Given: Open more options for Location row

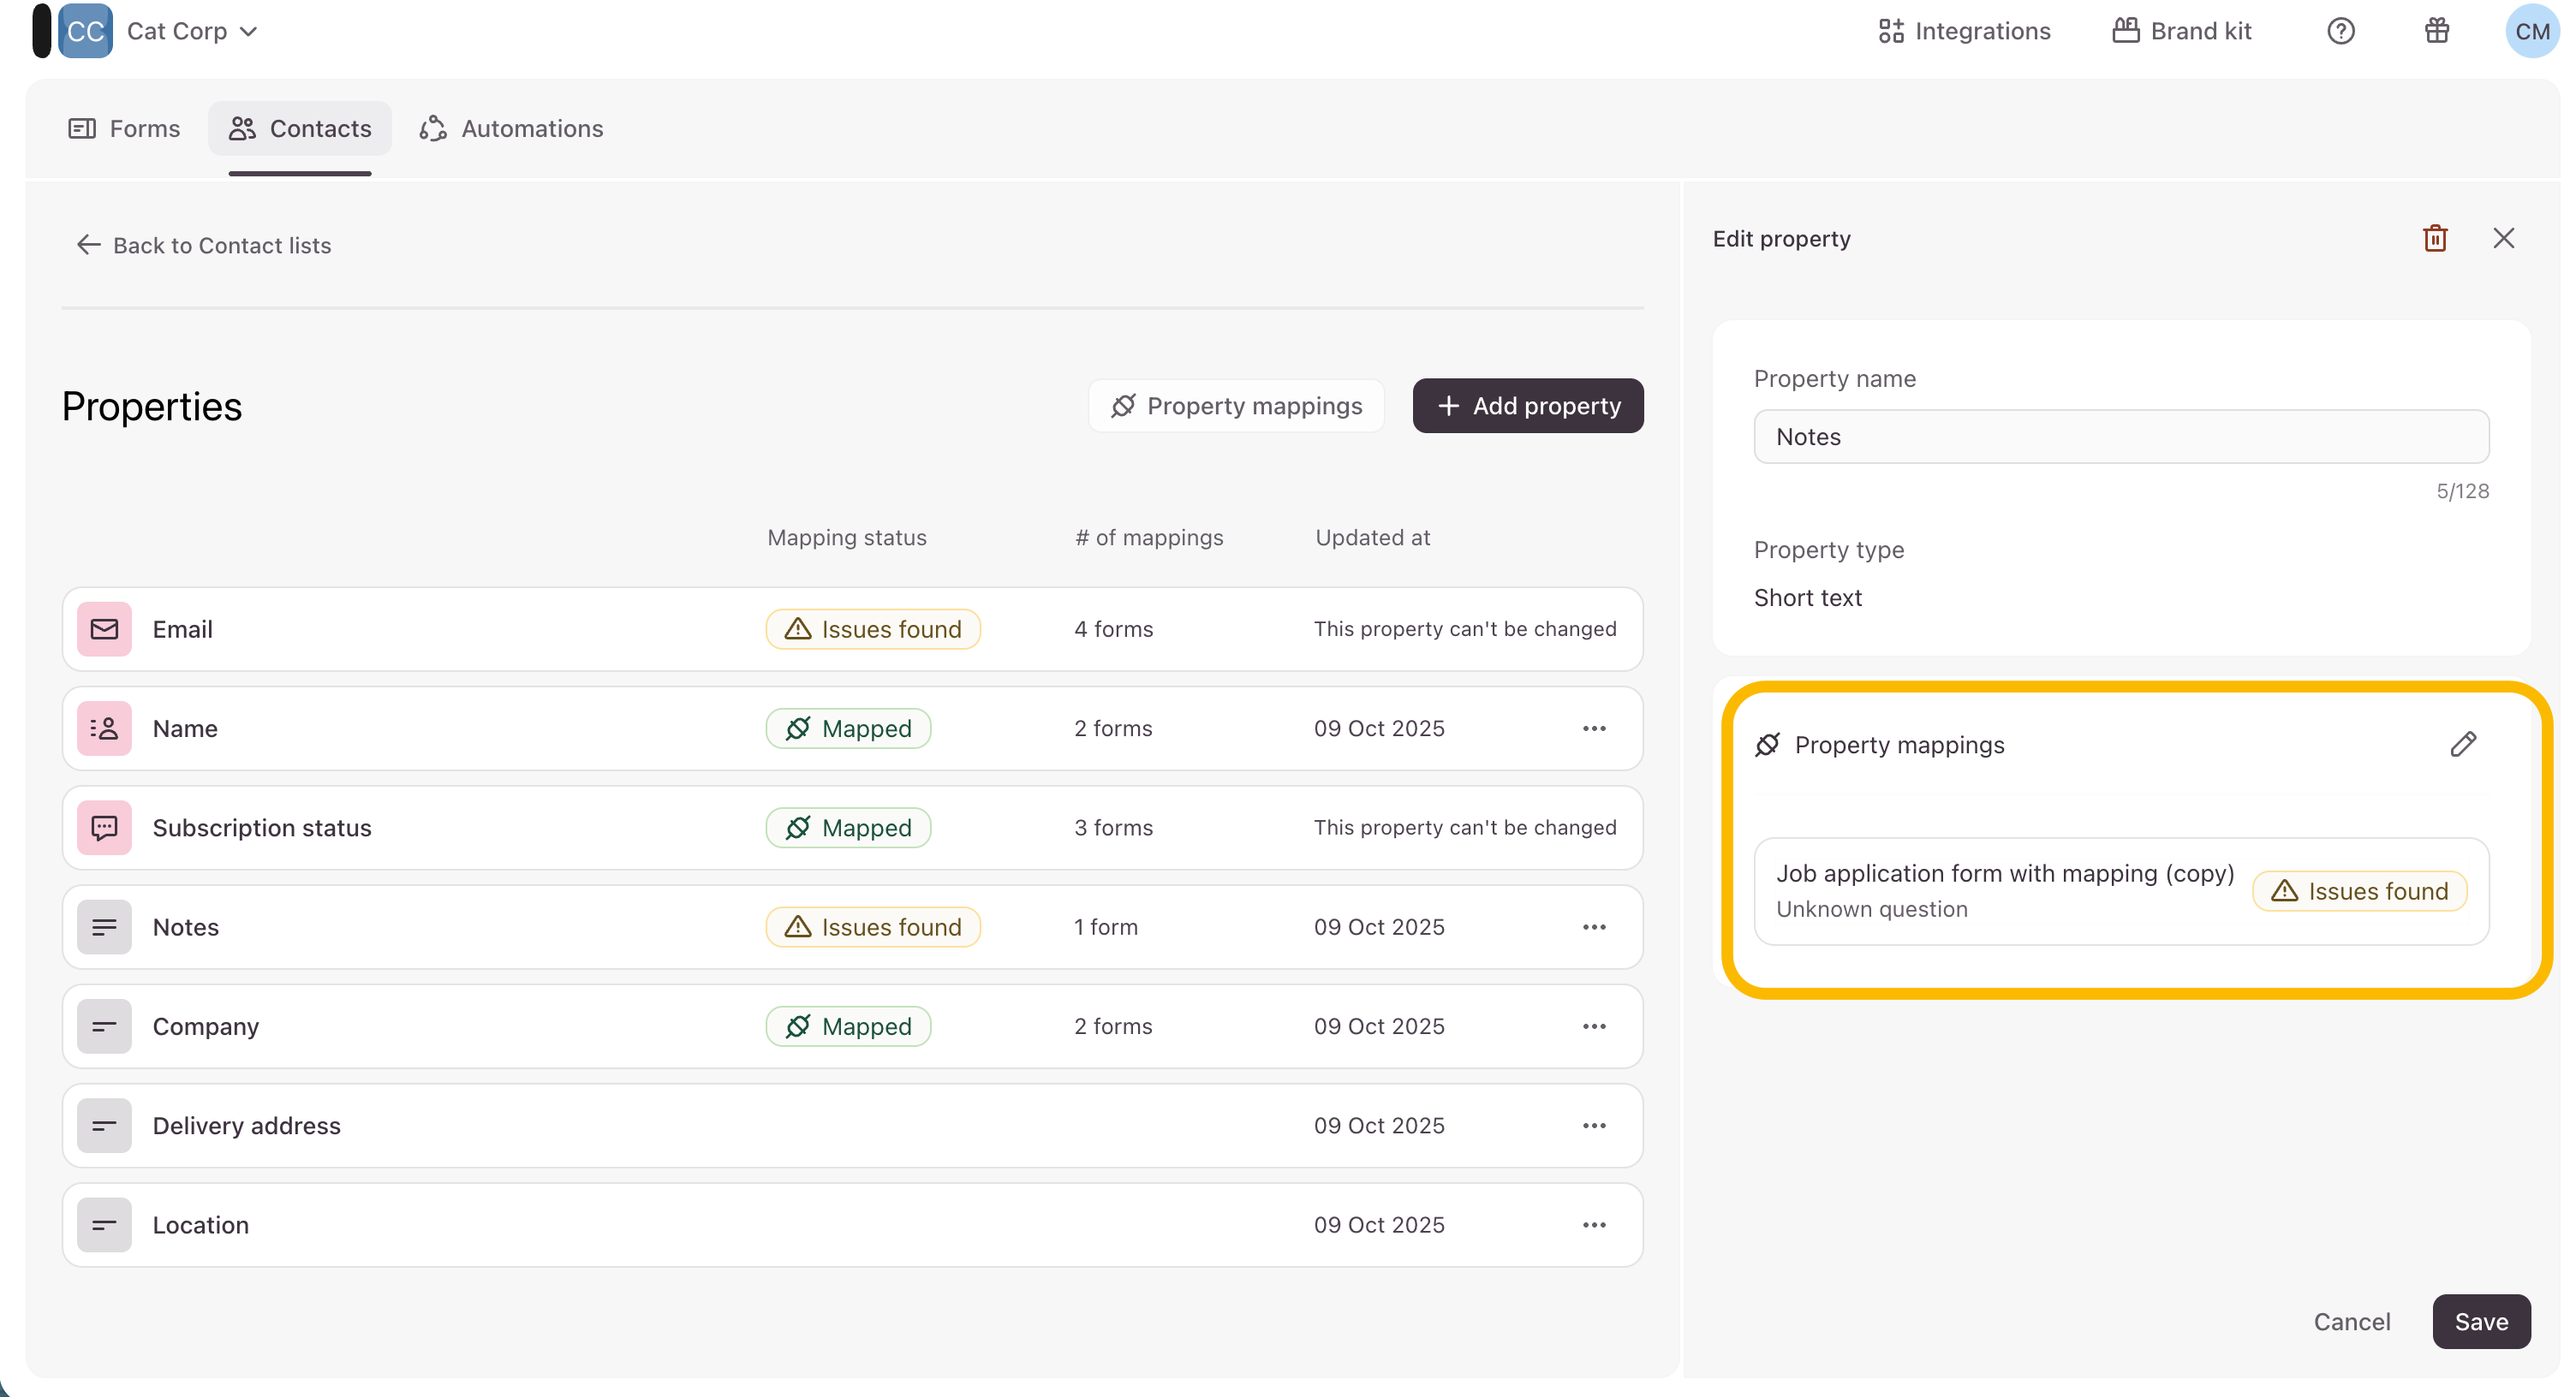Looking at the screenshot, I should (x=1594, y=1225).
